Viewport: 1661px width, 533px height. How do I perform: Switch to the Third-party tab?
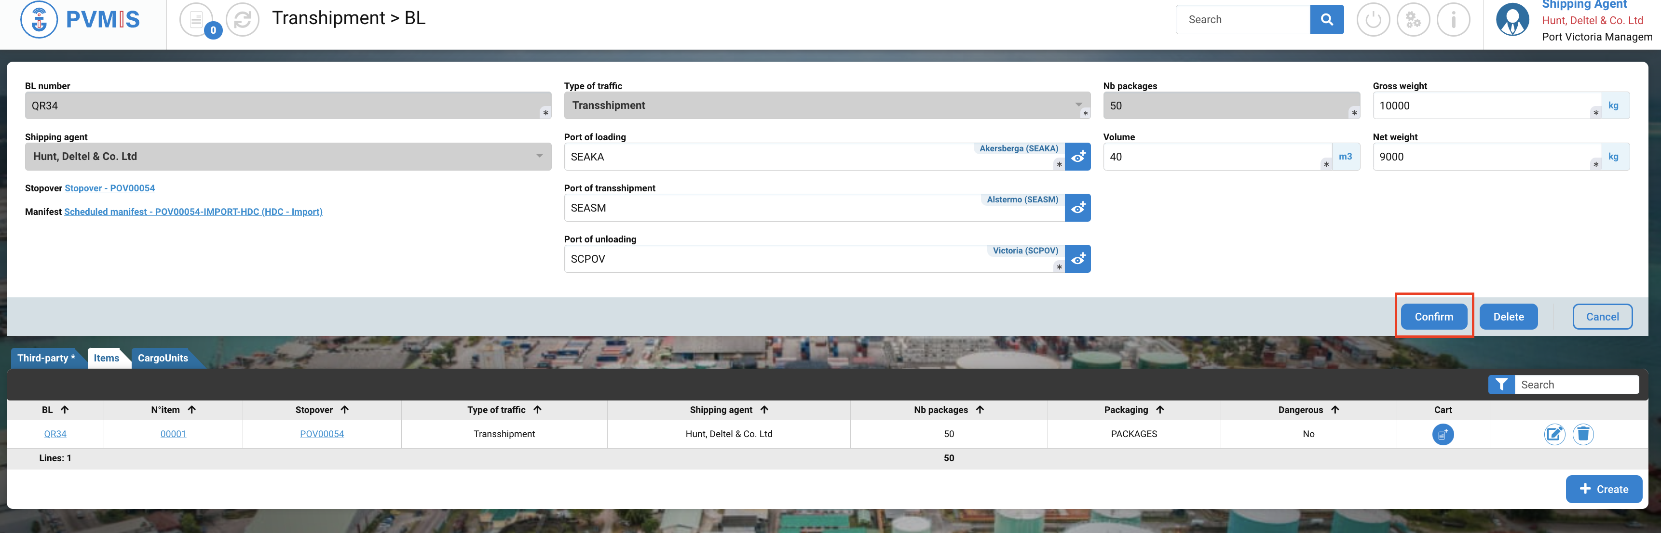point(46,359)
